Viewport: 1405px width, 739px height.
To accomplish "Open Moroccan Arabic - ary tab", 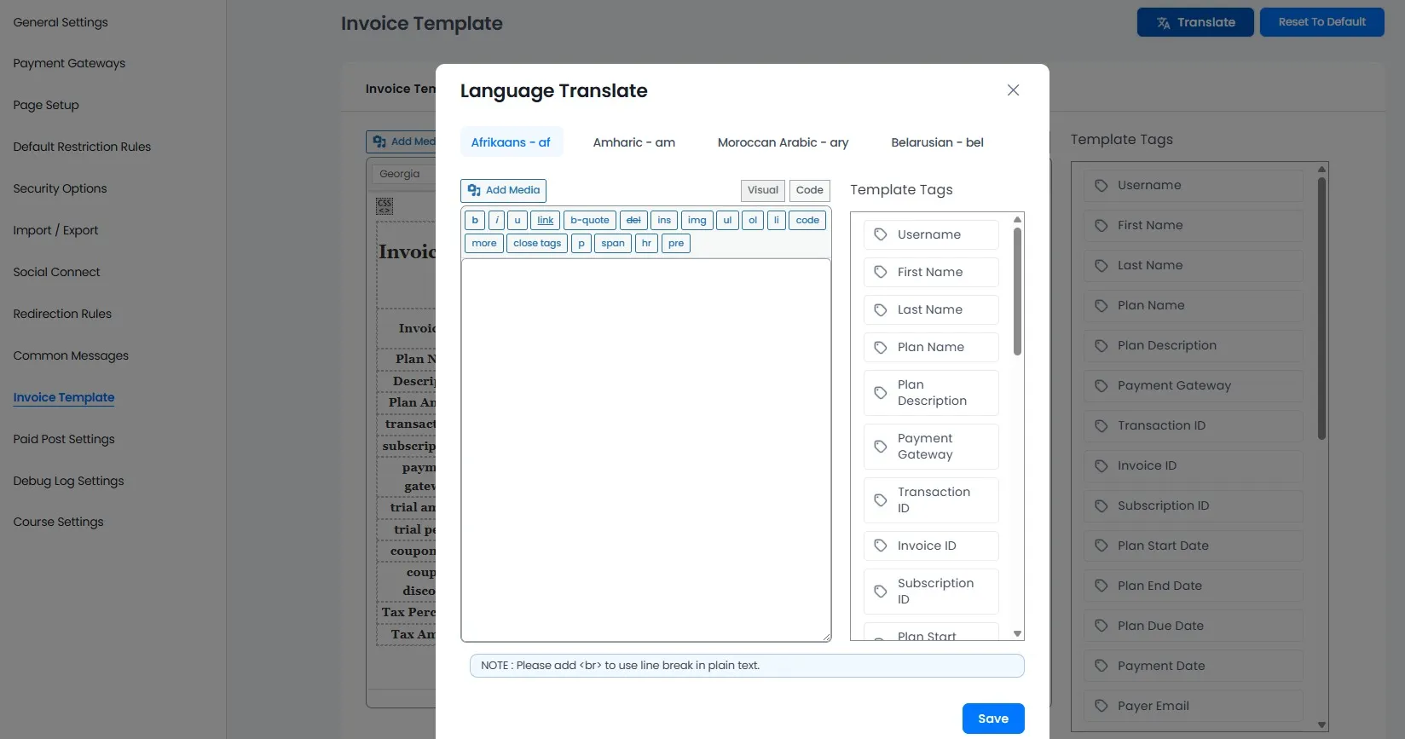I will click(783, 142).
